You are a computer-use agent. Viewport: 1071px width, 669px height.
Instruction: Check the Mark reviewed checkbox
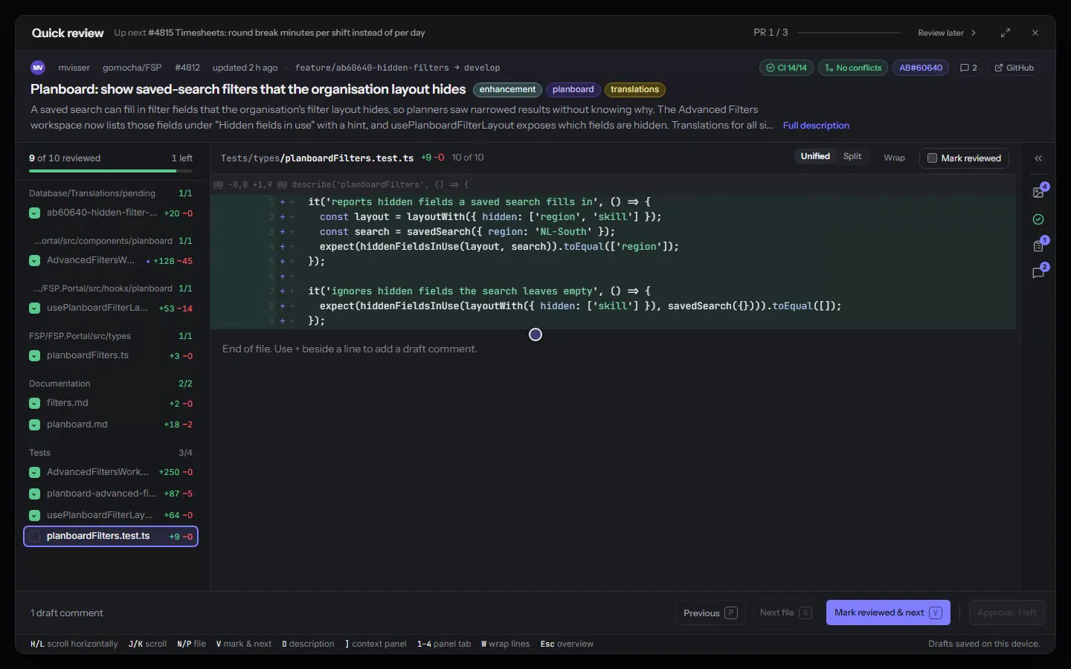coord(932,158)
